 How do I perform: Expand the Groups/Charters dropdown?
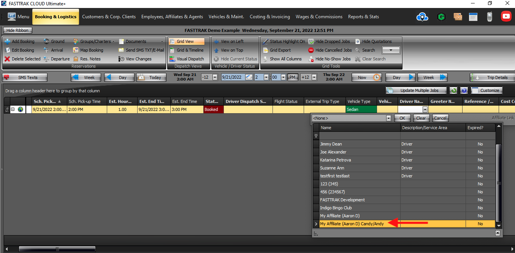coord(113,42)
